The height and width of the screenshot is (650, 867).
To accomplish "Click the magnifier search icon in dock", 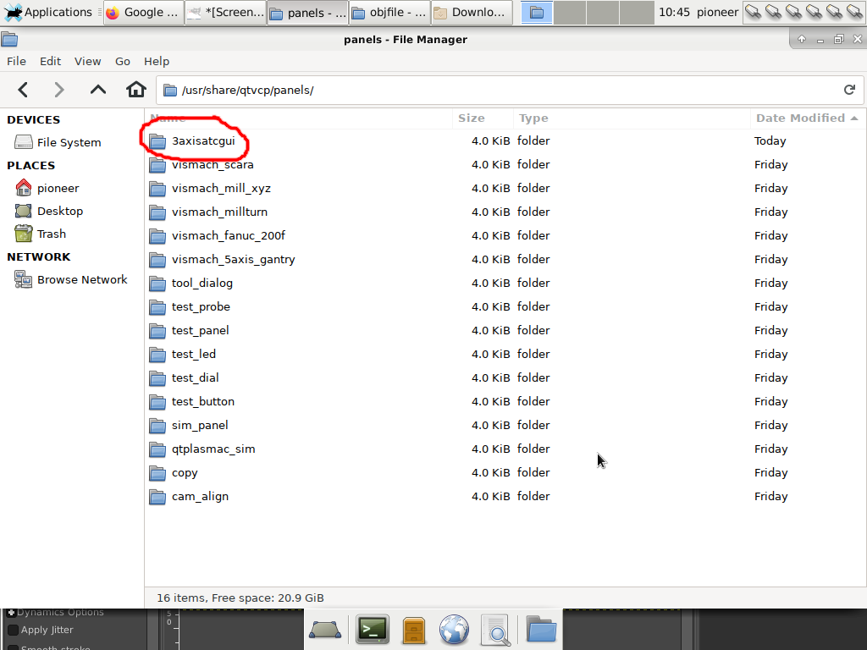I will click(495, 629).
